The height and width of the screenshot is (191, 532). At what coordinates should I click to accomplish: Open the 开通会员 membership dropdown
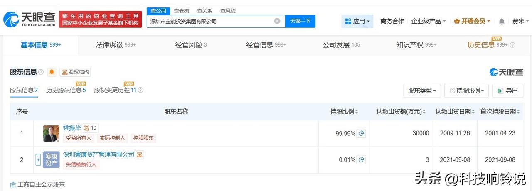pos(472,21)
